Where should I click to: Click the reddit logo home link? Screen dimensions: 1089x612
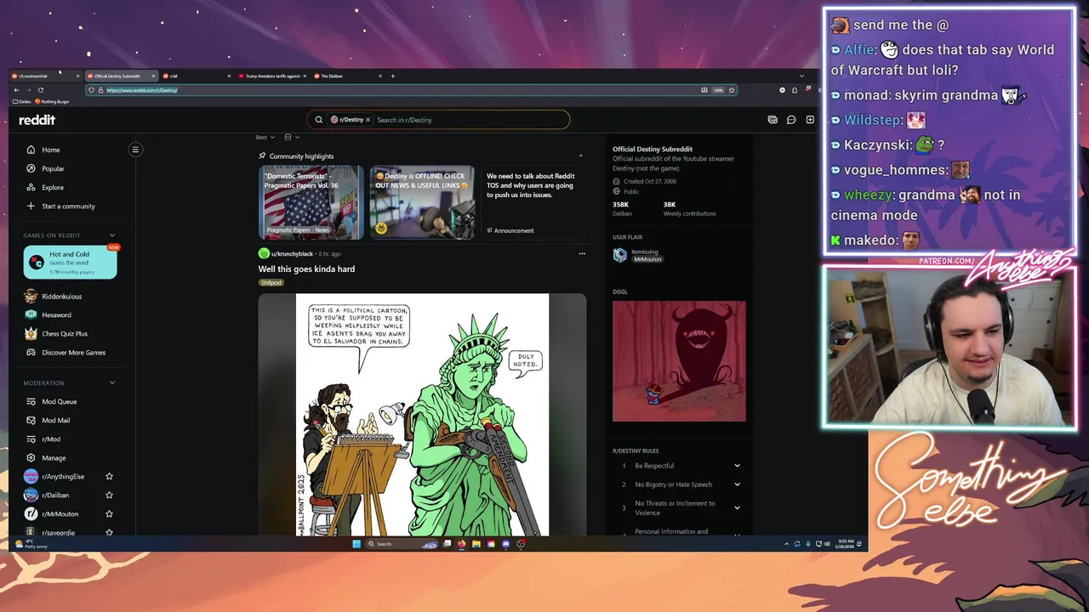pos(37,120)
